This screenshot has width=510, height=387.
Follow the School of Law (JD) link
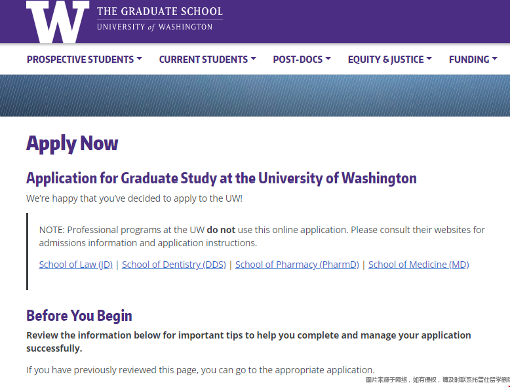tap(76, 265)
